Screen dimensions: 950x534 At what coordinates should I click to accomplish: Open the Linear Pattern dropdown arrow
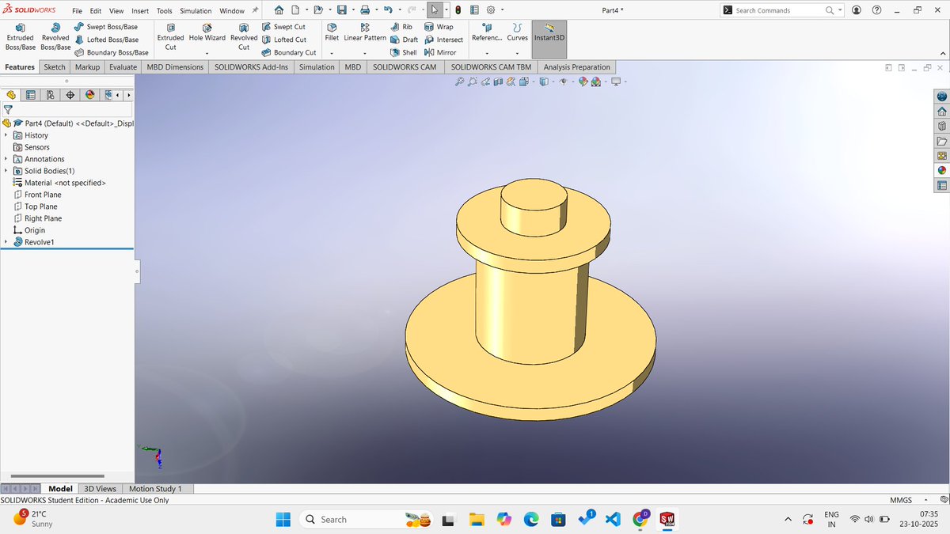pos(365,53)
